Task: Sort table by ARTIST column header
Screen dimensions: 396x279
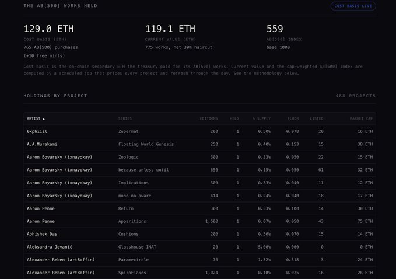Action: pos(36,118)
